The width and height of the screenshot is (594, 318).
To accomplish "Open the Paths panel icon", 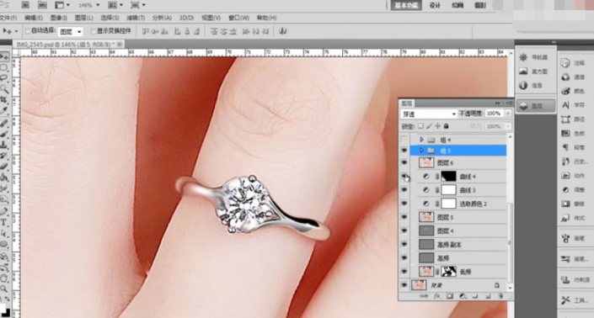I will click(565, 119).
